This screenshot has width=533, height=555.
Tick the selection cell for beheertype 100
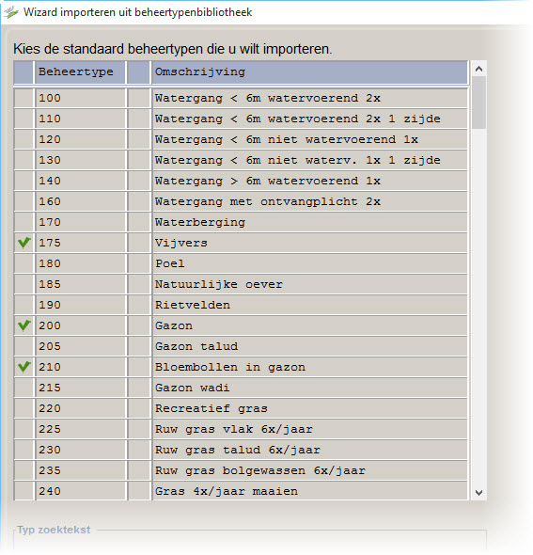24,98
